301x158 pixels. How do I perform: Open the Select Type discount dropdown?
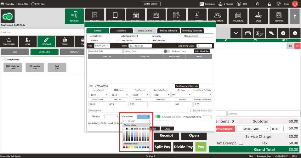coord(253,129)
